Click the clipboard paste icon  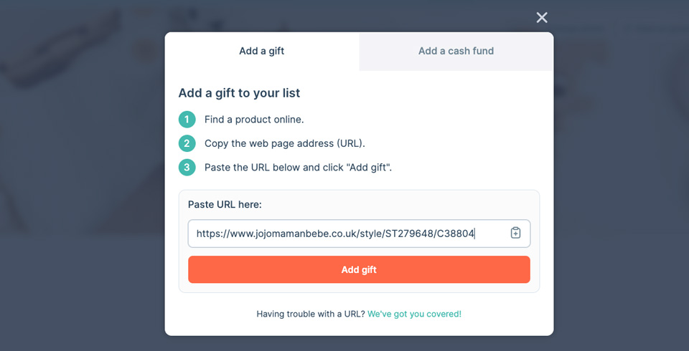515,233
